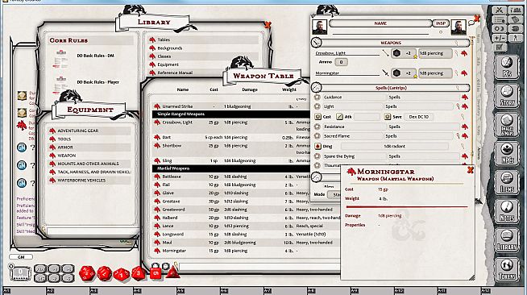The image size is (527, 295).
Task: Pick the red d8 die
Action: pyautogui.click(x=138, y=273)
